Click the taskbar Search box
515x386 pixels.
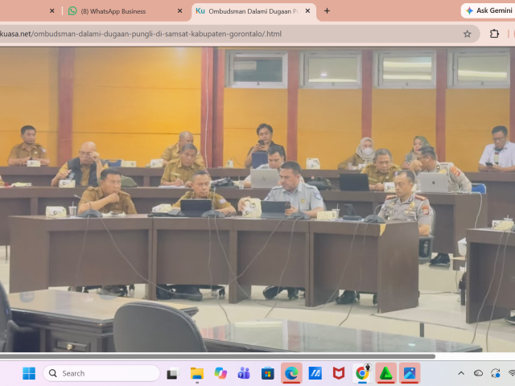point(101,373)
